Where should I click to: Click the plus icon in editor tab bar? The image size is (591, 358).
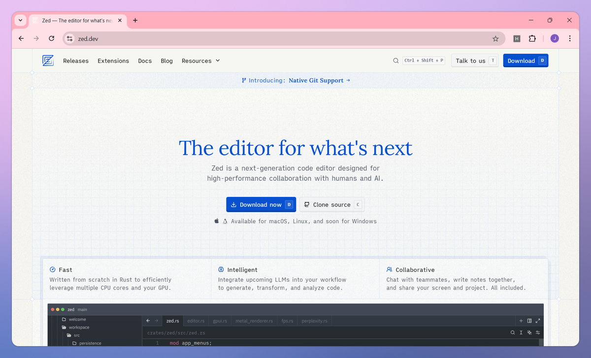tap(522, 321)
